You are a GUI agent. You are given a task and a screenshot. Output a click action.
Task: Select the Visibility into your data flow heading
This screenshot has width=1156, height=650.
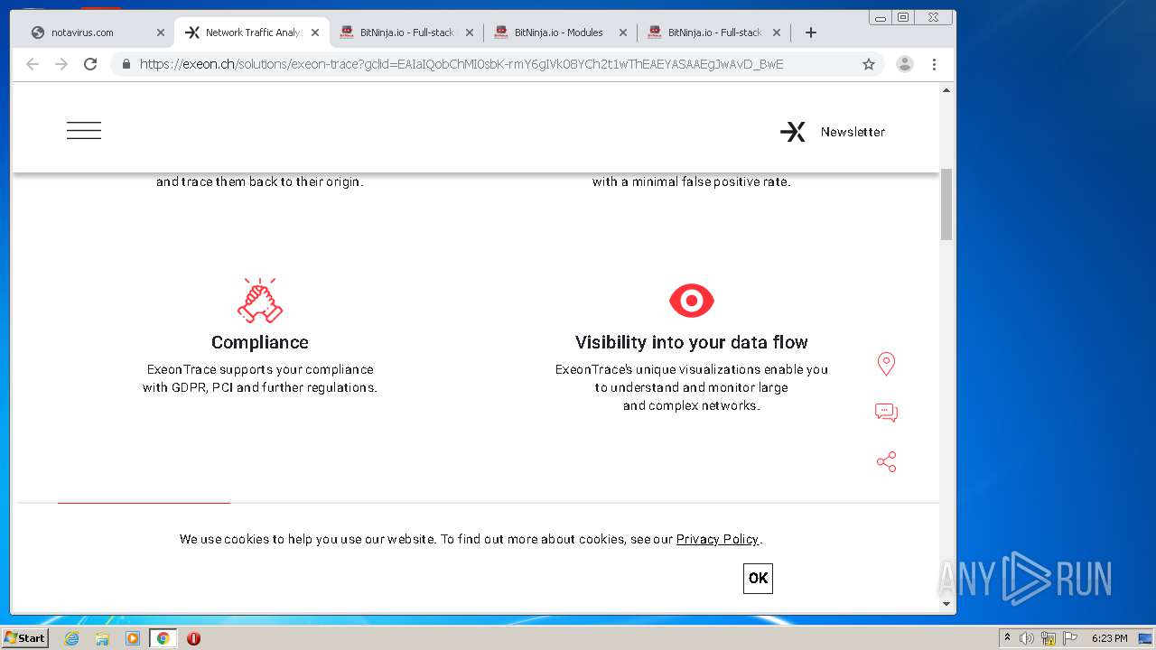[x=692, y=342]
